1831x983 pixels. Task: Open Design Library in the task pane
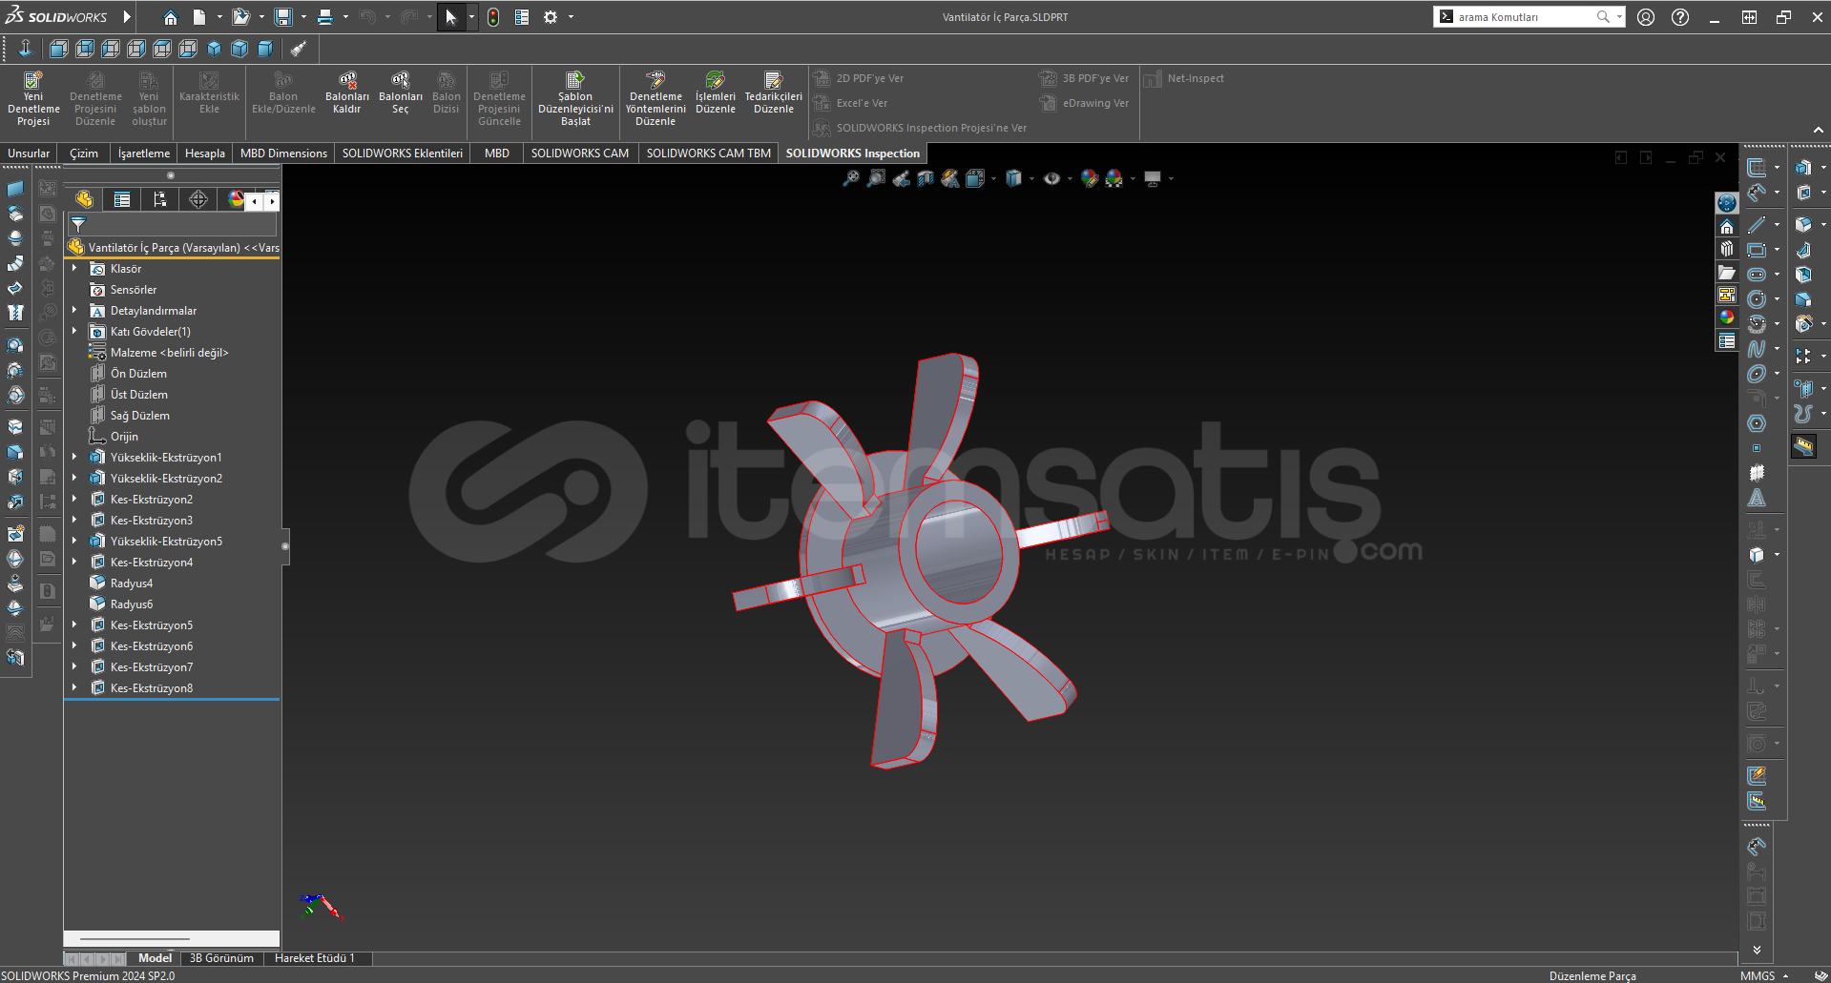[1727, 250]
